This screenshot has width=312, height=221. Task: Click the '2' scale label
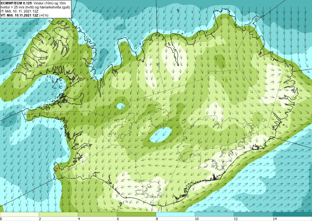tap(40, 219)
